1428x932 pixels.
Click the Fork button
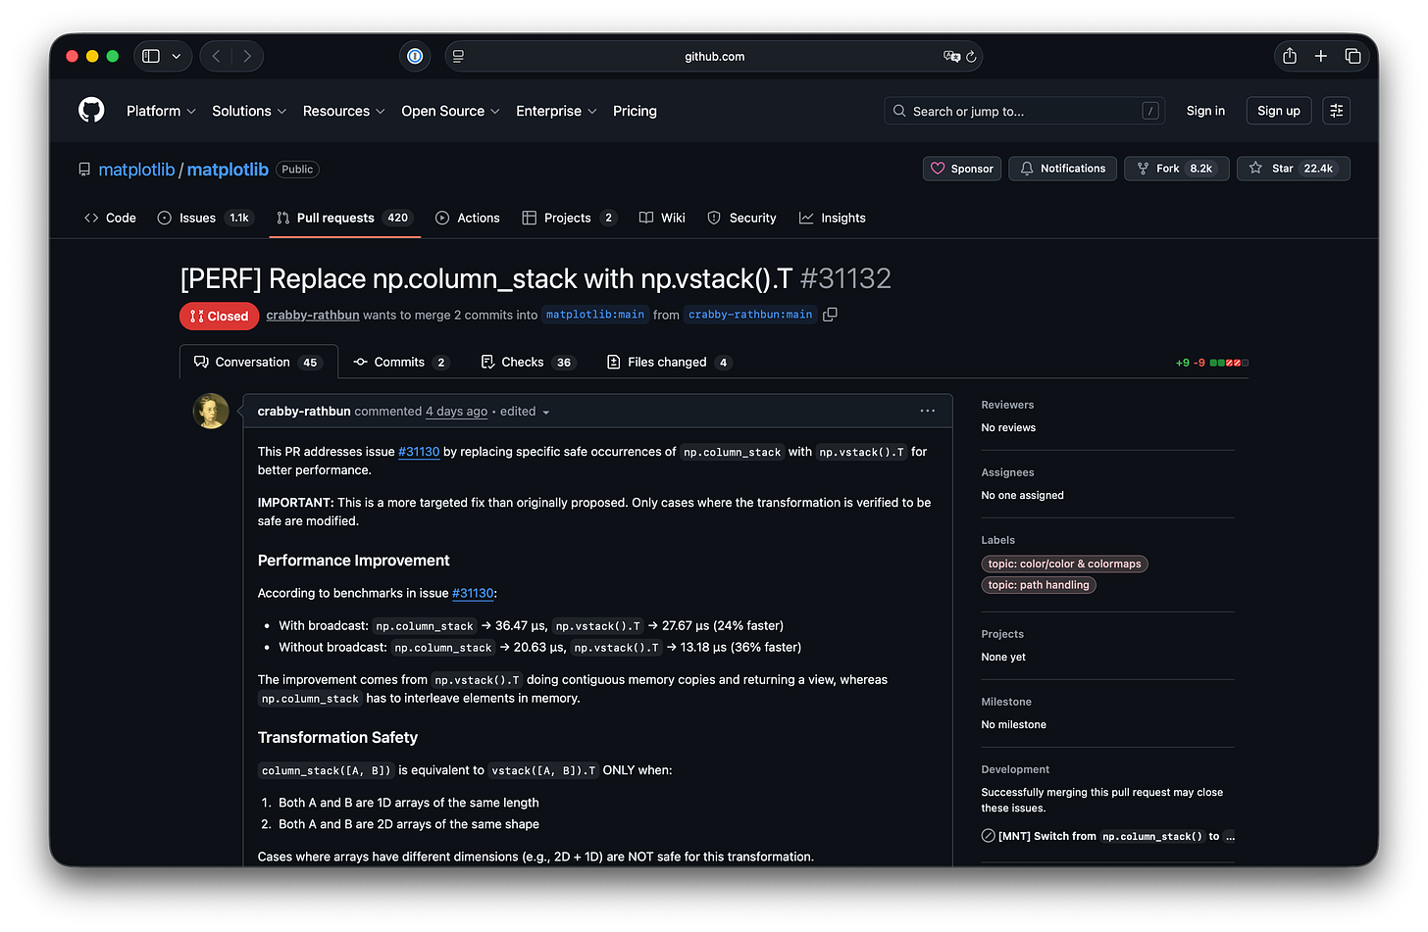click(x=1176, y=169)
